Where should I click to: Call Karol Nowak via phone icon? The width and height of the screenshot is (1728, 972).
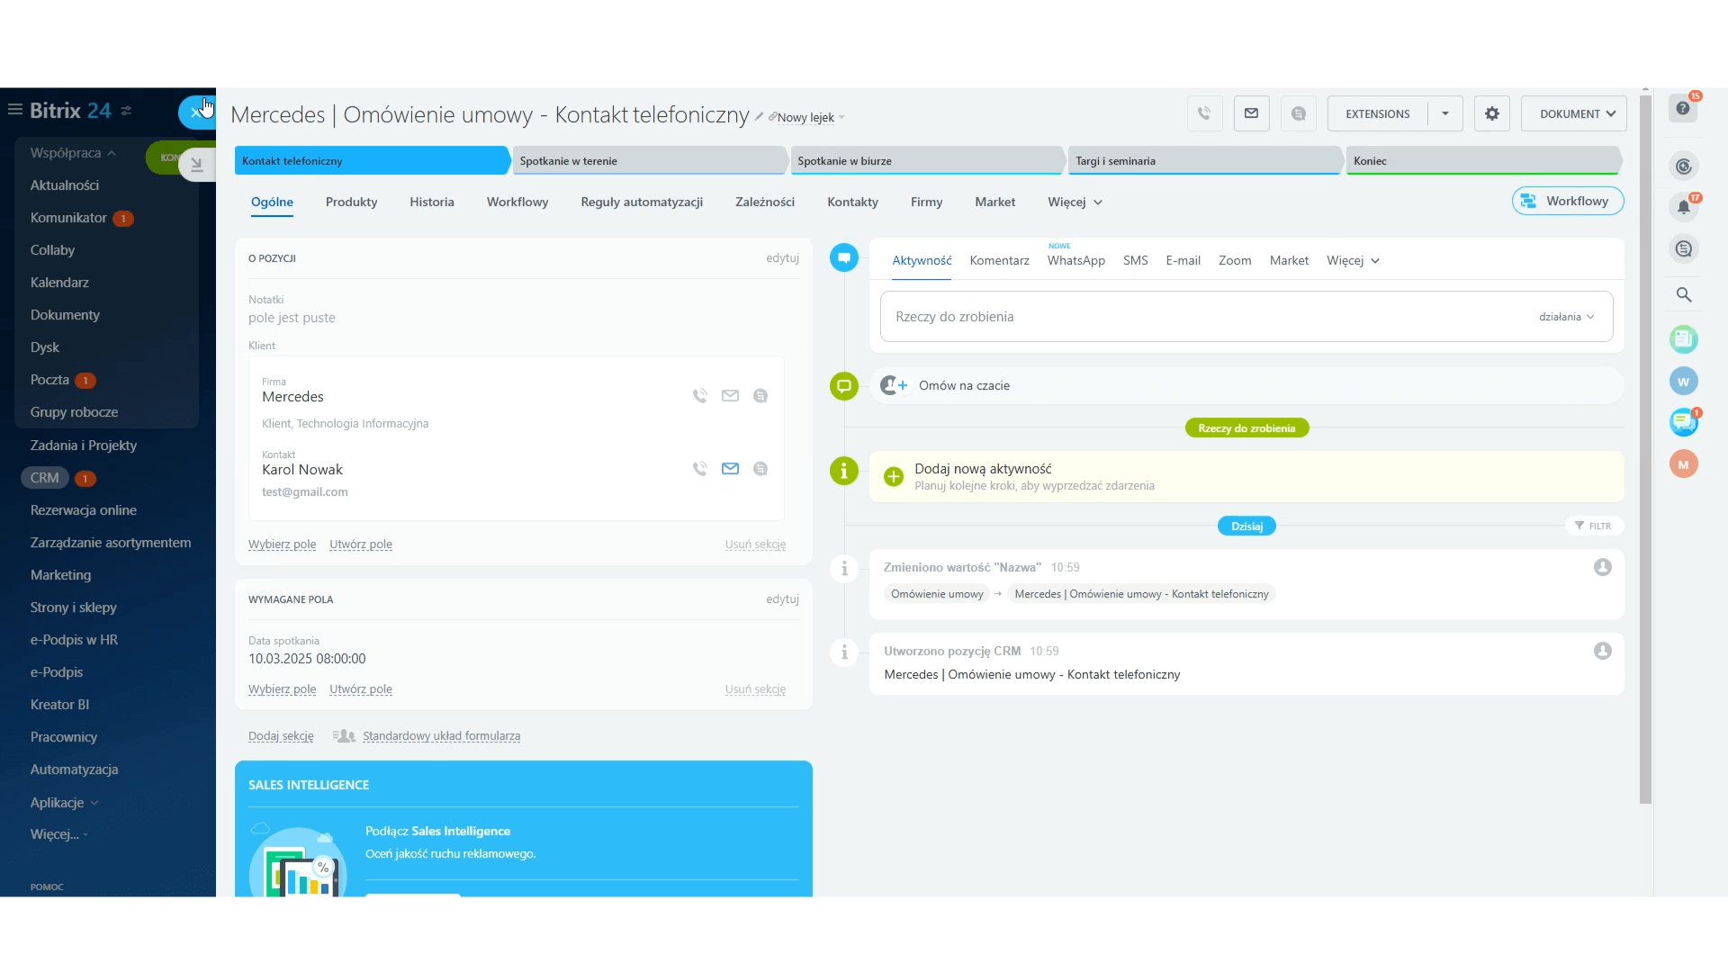pyautogui.click(x=699, y=469)
